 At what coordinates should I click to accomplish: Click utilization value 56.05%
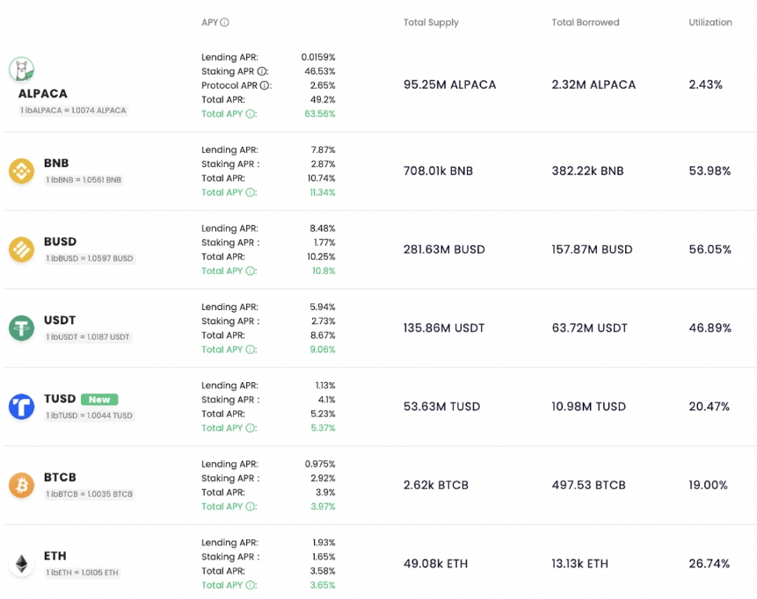pos(710,249)
